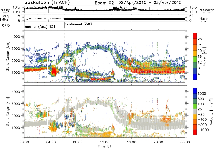Click the red bottom segment of Velocity colorbar
The image size is (214, 148).
(x=195, y=132)
